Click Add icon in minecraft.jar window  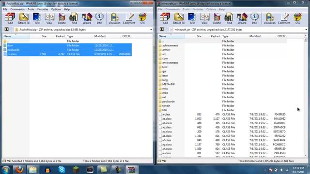(x=165, y=18)
